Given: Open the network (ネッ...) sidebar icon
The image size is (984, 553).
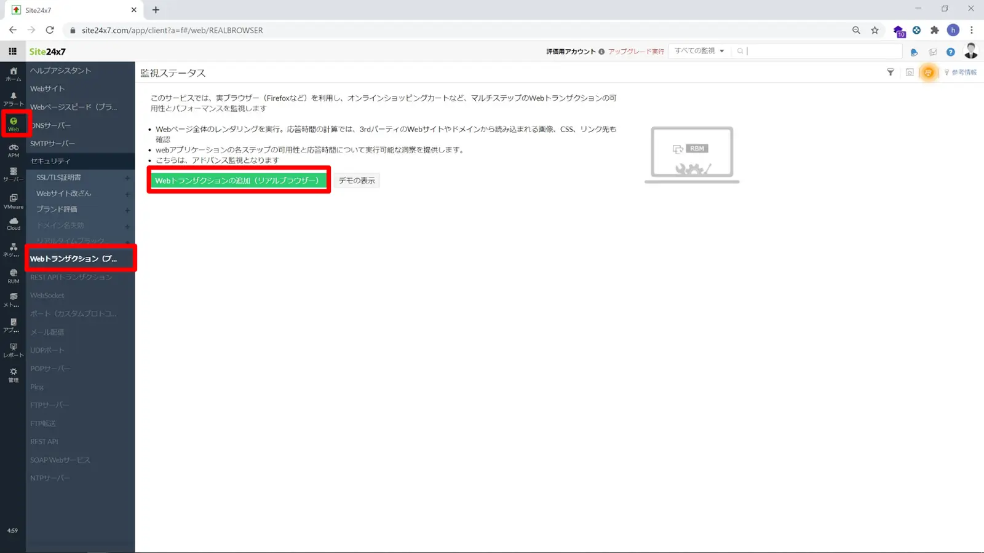Looking at the screenshot, I should (13, 250).
